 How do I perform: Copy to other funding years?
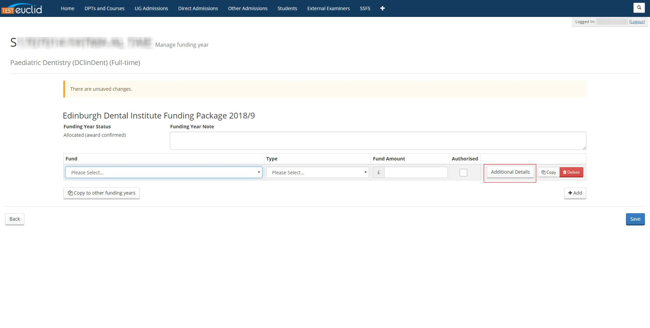click(x=102, y=193)
